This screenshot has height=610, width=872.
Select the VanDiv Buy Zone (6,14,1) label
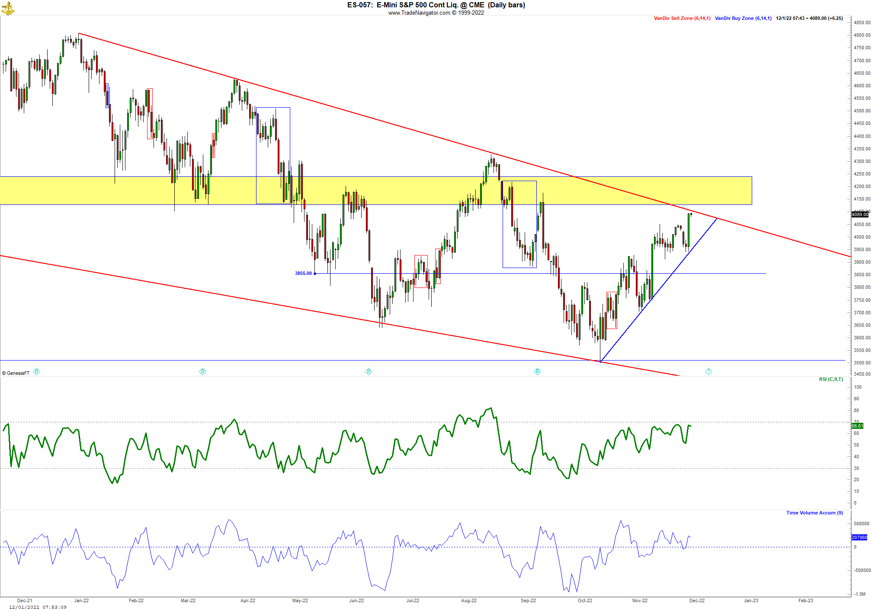(x=743, y=18)
